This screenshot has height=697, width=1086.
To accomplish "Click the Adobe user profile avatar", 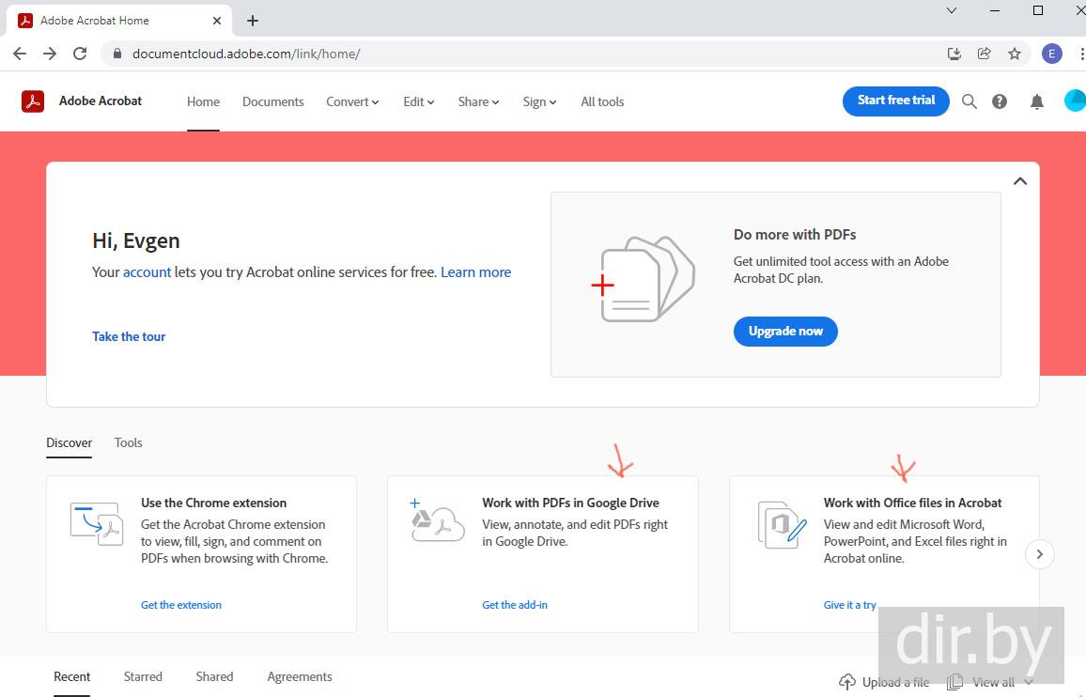I will pyautogui.click(x=1075, y=101).
